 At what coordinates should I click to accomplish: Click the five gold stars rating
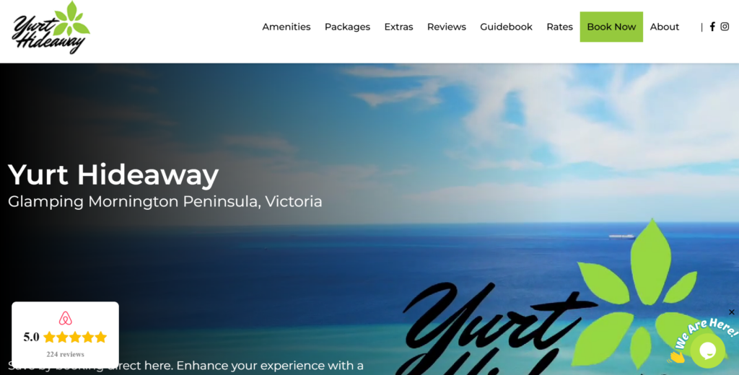[75, 337]
